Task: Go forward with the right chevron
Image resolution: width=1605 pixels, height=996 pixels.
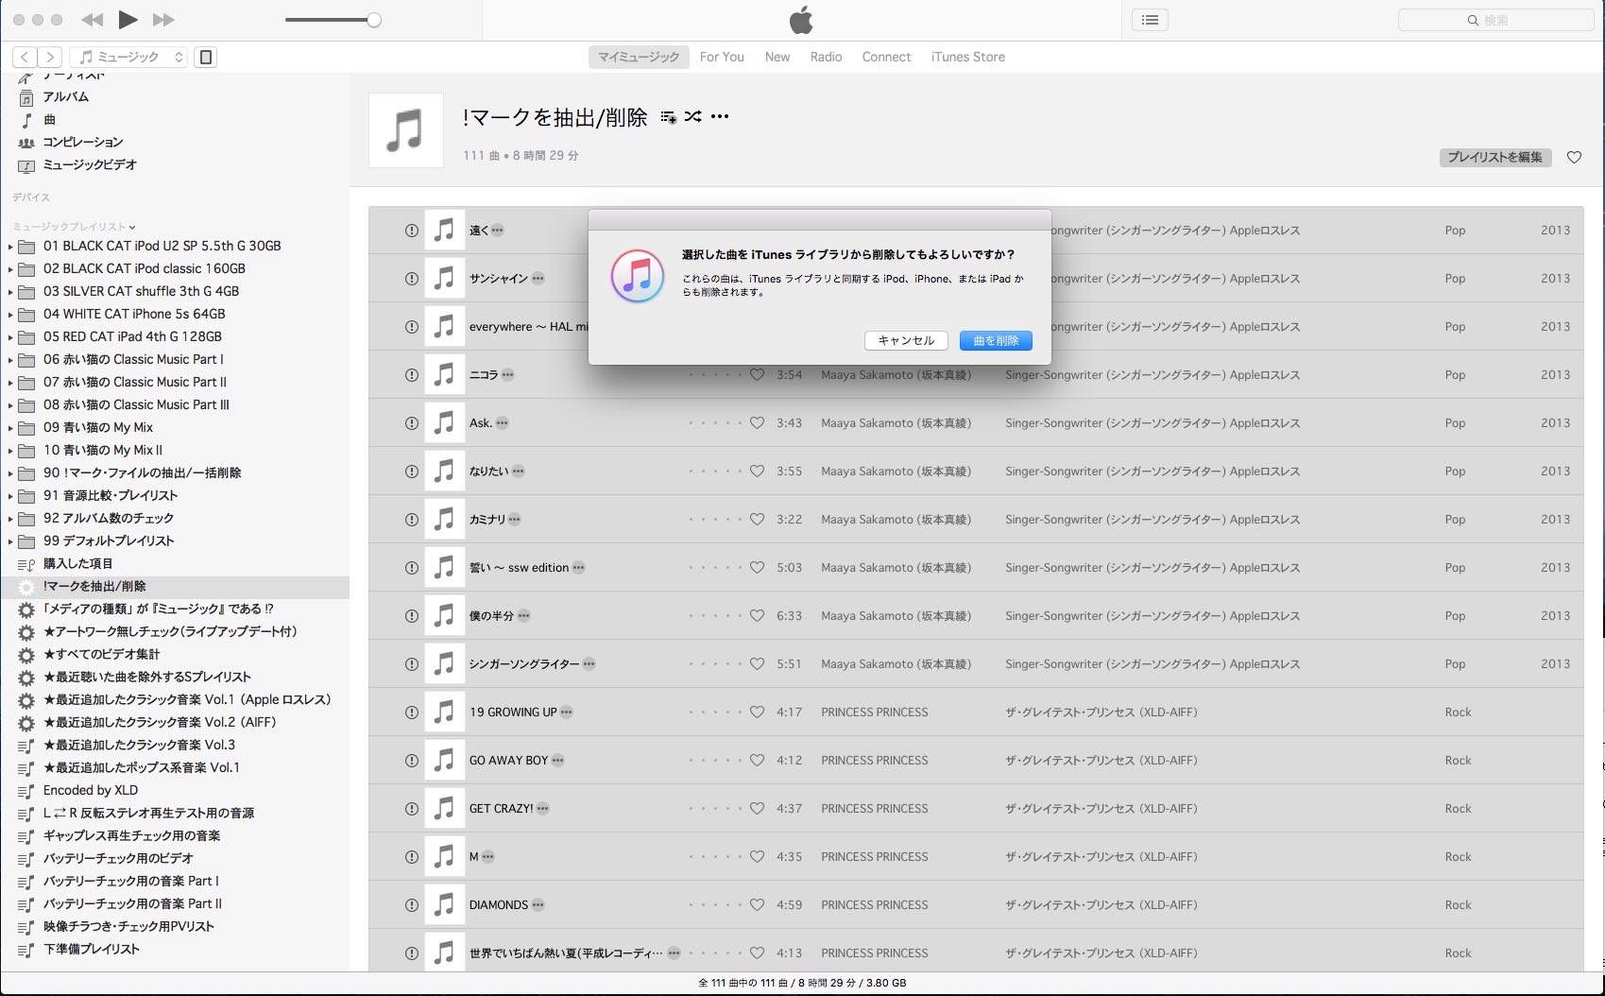Action: tap(50, 57)
